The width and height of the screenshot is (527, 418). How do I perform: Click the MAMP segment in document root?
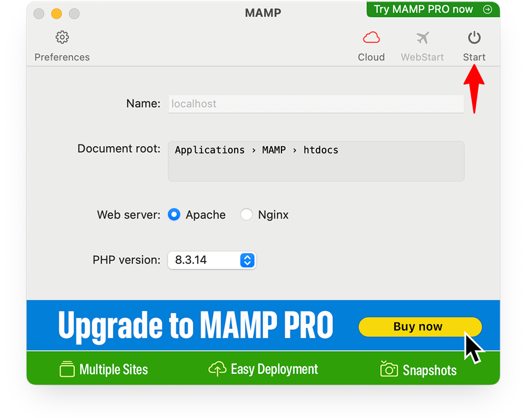(274, 150)
